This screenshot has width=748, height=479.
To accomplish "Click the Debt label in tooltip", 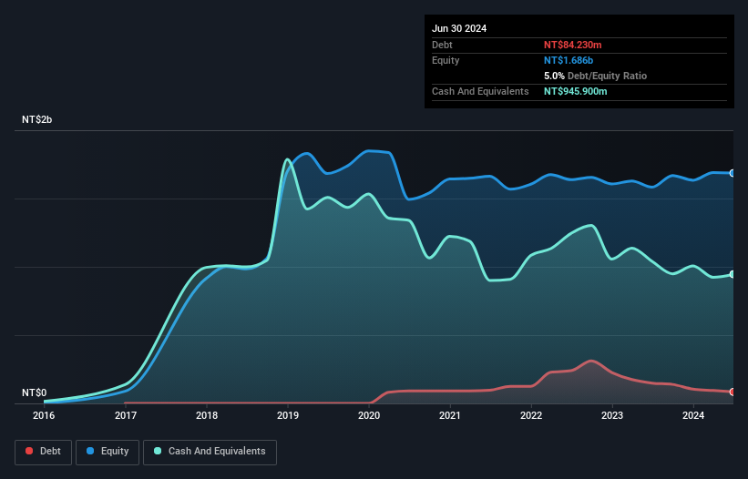I will pos(442,45).
